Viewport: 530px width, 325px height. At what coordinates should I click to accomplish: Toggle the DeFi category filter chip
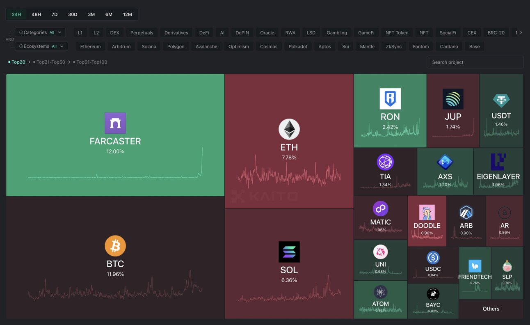(204, 33)
